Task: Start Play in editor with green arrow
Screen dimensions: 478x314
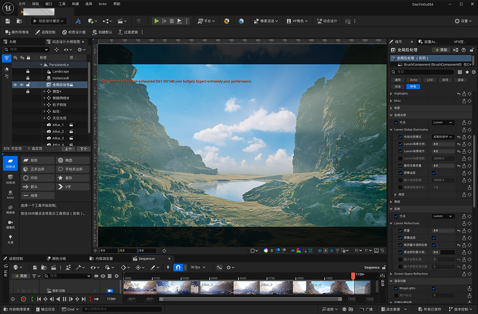Action: (x=156, y=21)
